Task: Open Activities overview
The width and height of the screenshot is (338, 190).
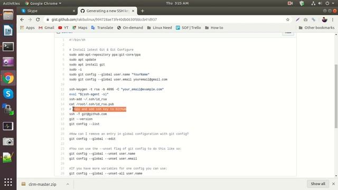Action: click(11, 3)
